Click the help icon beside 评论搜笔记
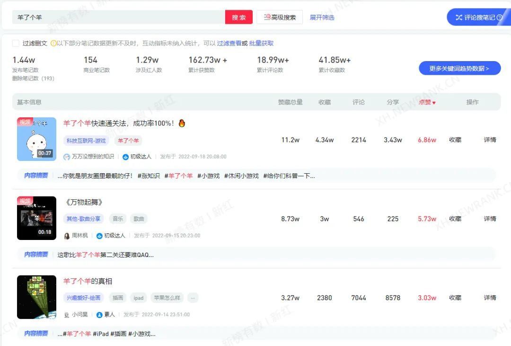This screenshot has height=346, width=511. click(499, 18)
